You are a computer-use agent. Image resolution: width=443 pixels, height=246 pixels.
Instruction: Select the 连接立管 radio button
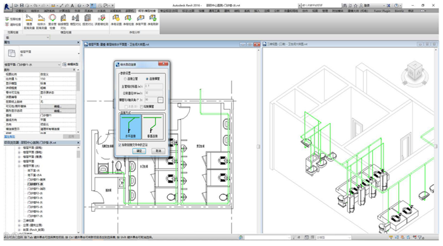point(125,79)
